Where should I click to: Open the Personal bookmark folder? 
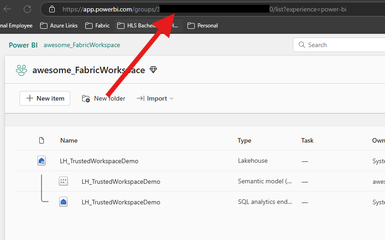[203, 26]
